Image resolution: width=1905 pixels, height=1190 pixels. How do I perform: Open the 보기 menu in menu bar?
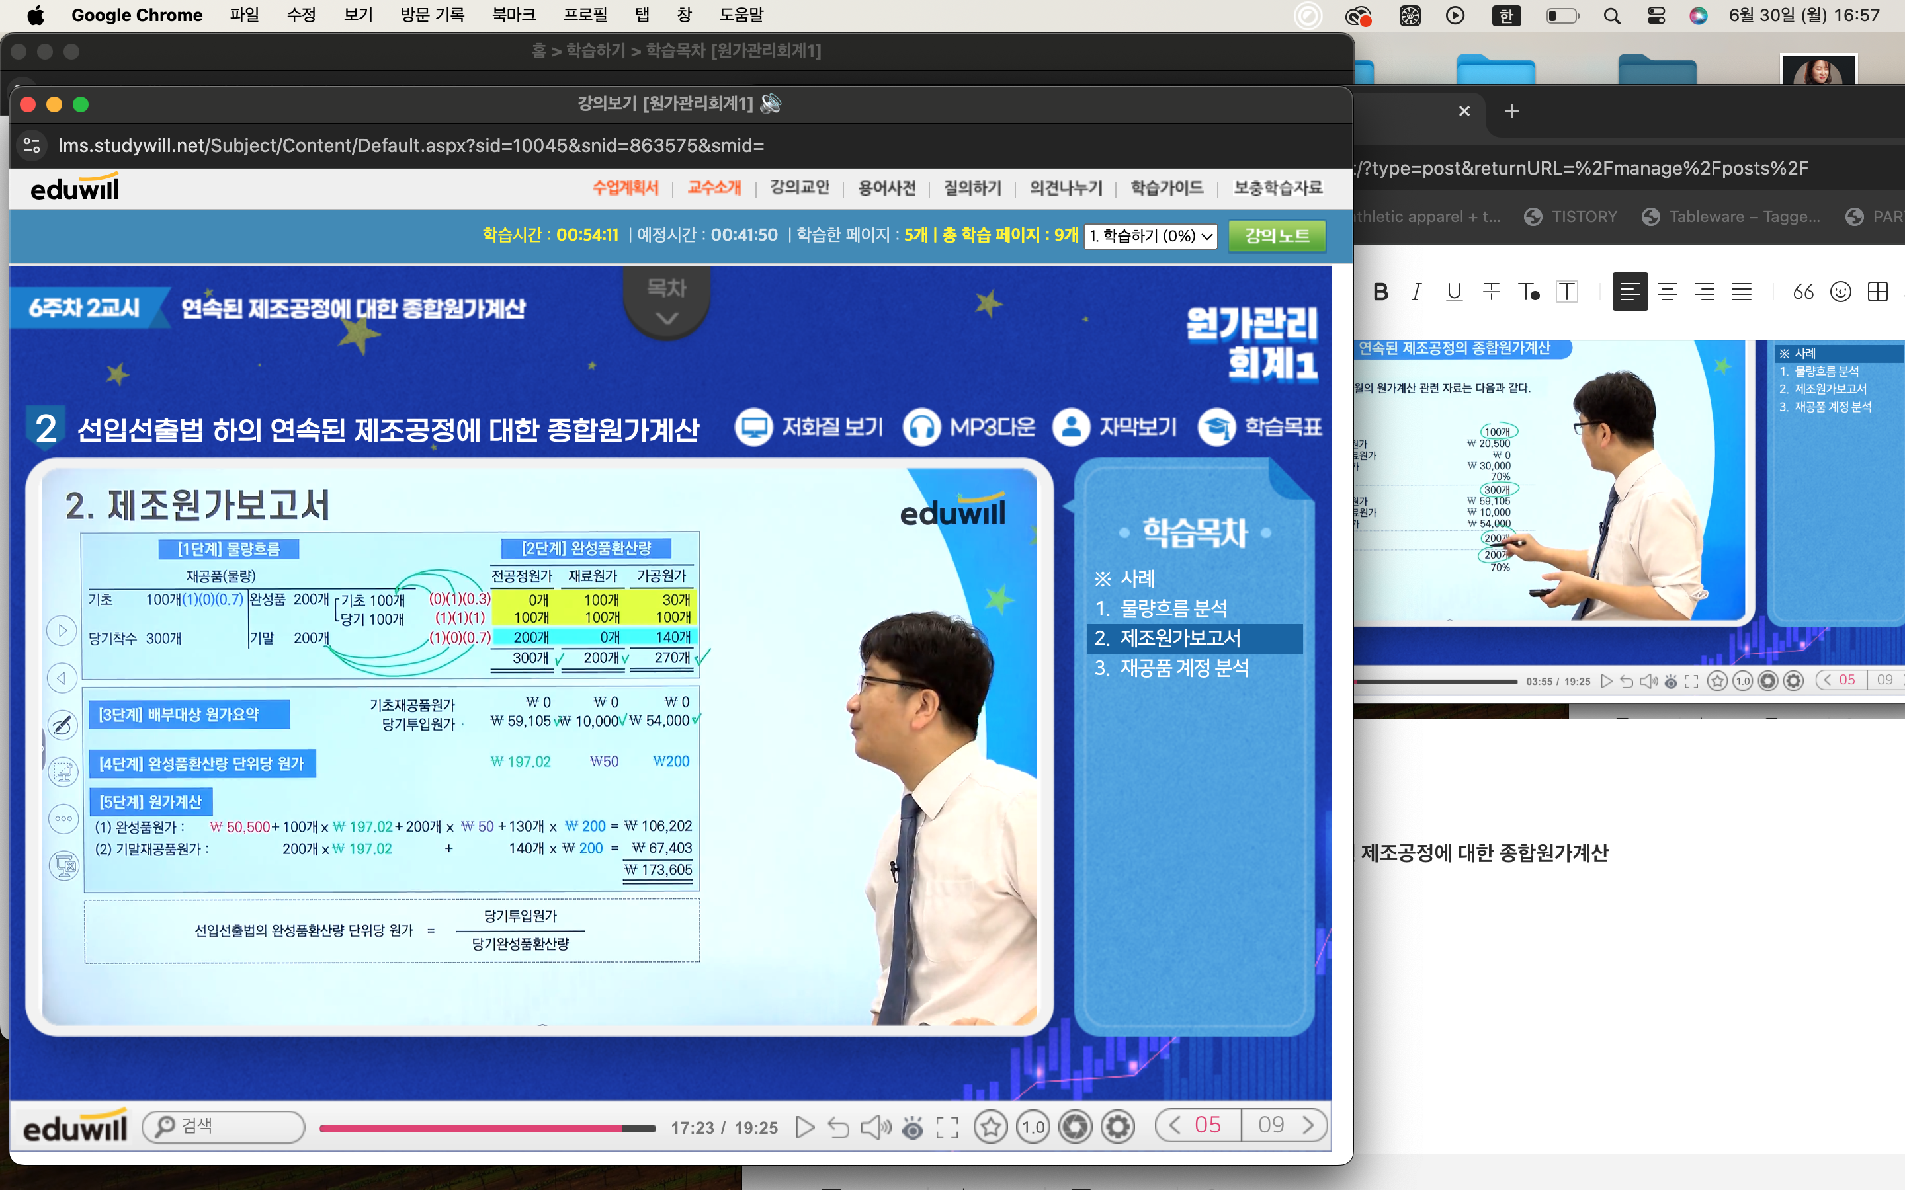click(x=358, y=15)
